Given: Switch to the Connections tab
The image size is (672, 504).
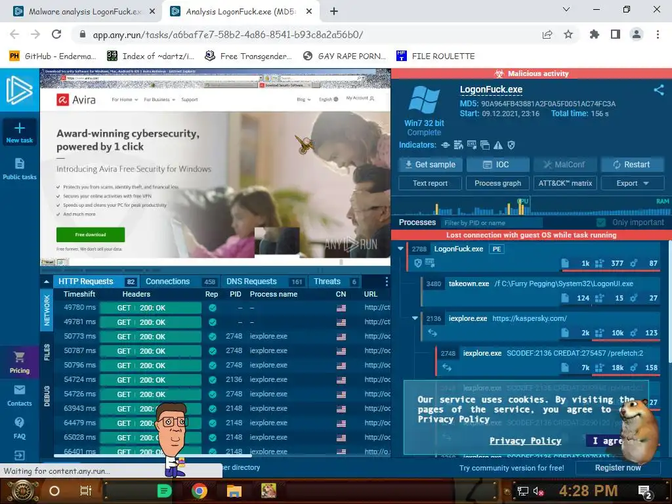Looking at the screenshot, I should point(180,282).
